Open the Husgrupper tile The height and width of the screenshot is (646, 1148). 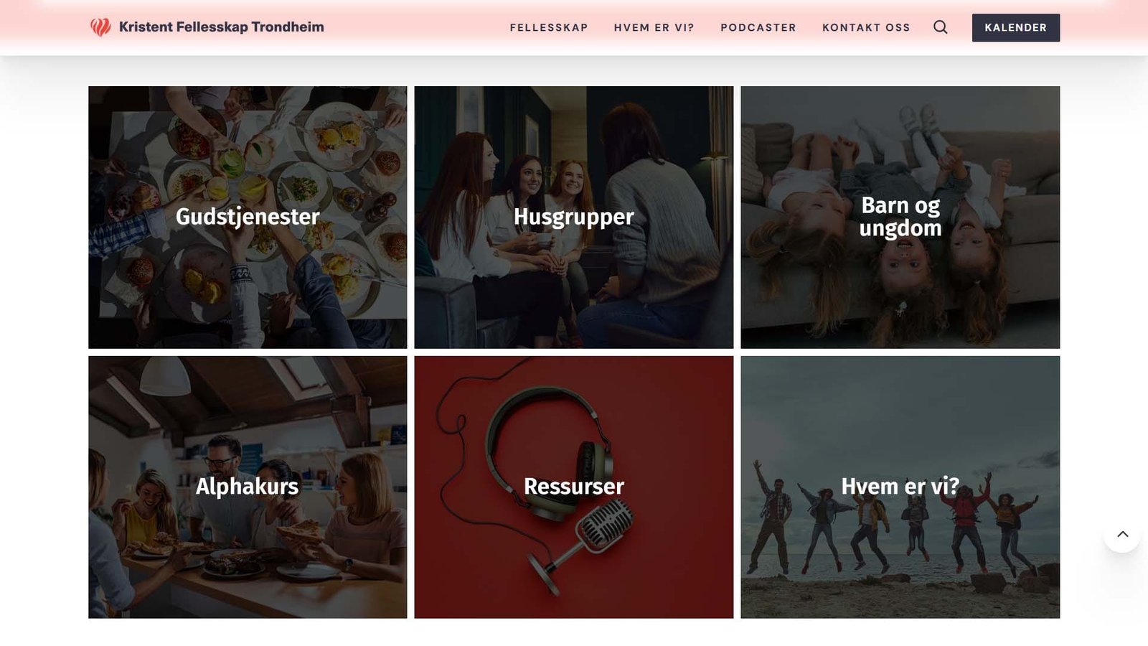pyautogui.click(x=573, y=217)
